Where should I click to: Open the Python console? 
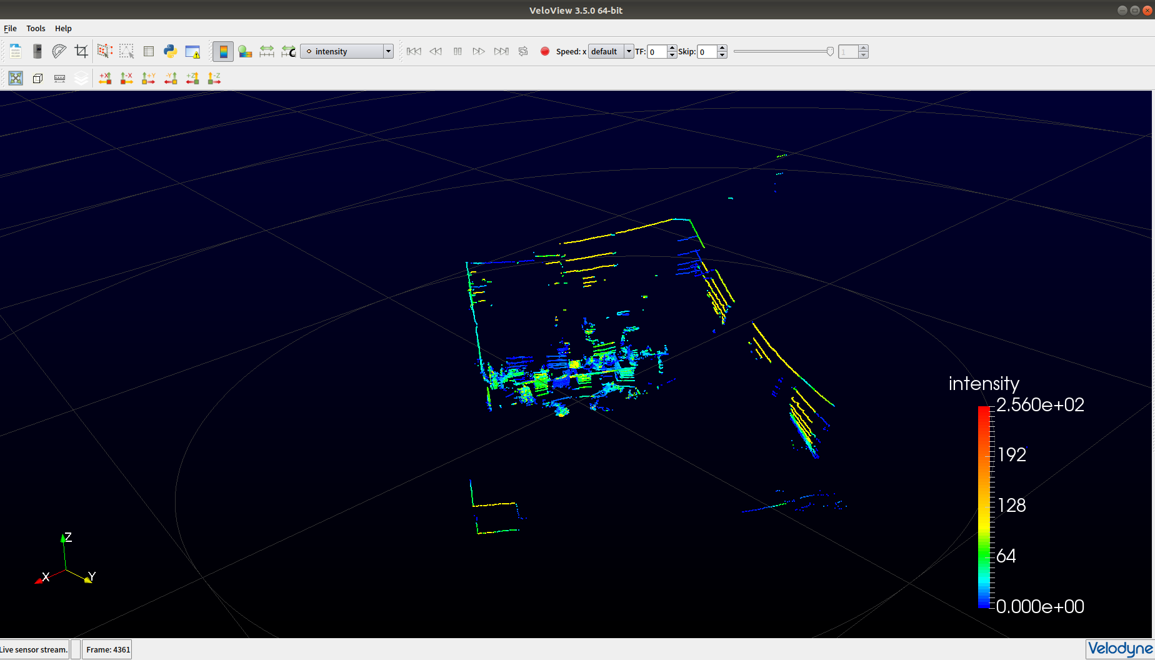click(x=171, y=51)
